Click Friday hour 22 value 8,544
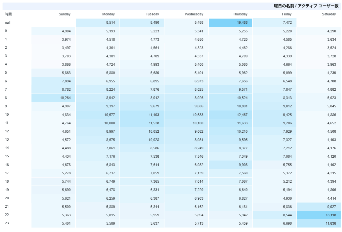Screen dimensions: 342x232 pos(287,215)
